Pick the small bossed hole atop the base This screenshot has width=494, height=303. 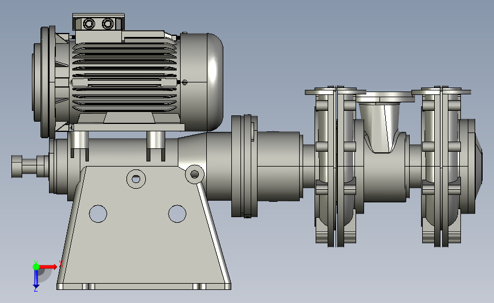136,179
